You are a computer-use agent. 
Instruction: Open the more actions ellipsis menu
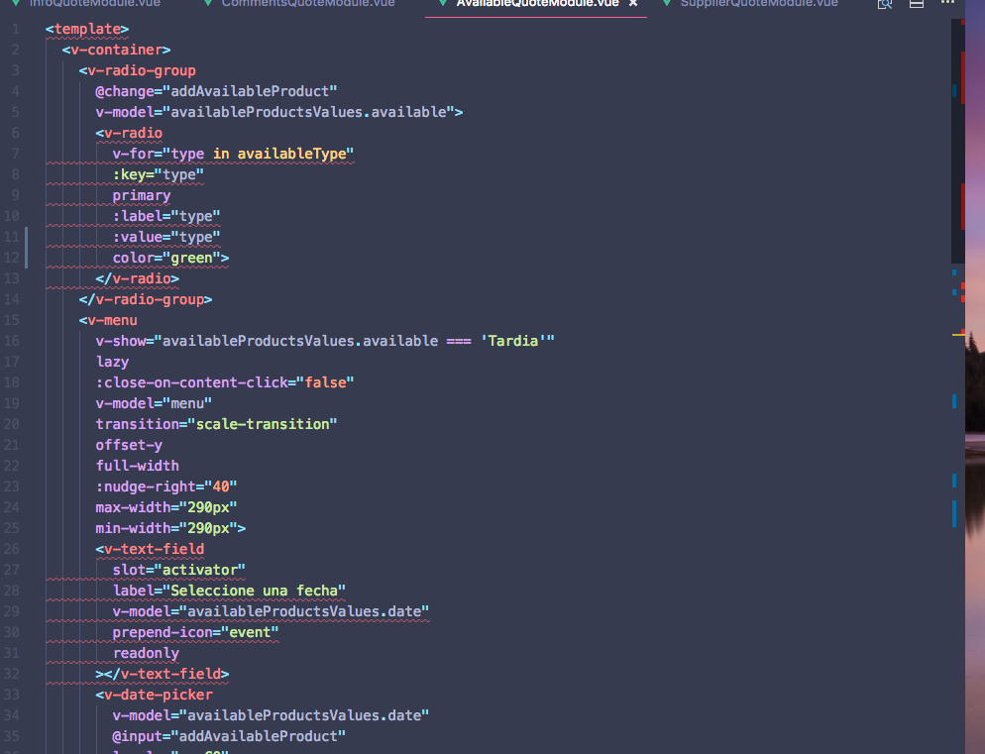click(x=947, y=3)
